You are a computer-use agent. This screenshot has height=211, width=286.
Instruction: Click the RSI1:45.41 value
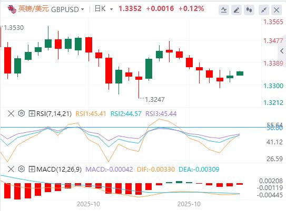[91, 114]
